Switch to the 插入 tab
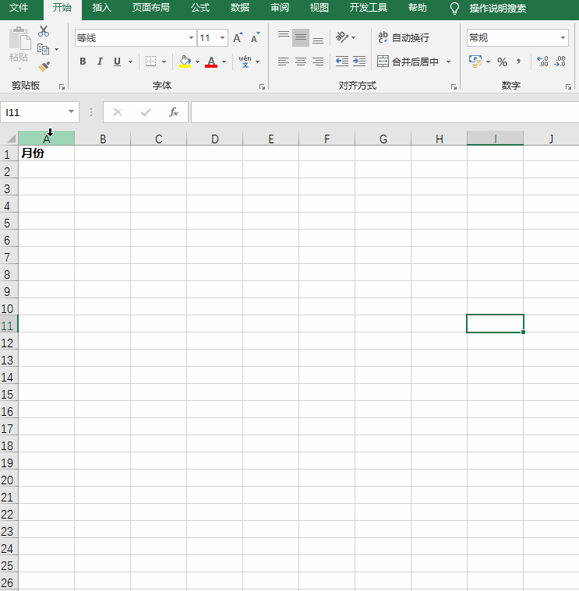 (x=102, y=8)
